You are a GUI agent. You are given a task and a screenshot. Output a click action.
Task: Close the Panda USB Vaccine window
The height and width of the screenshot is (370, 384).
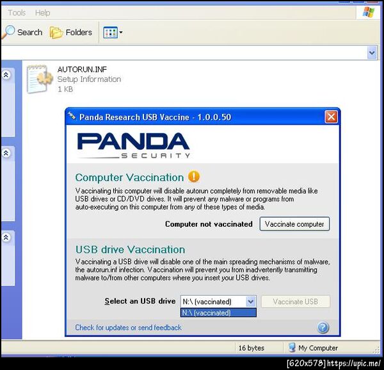pyautogui.click(x=331, y=117)
